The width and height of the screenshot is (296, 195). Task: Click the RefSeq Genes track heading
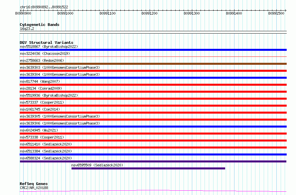(34, 184)
